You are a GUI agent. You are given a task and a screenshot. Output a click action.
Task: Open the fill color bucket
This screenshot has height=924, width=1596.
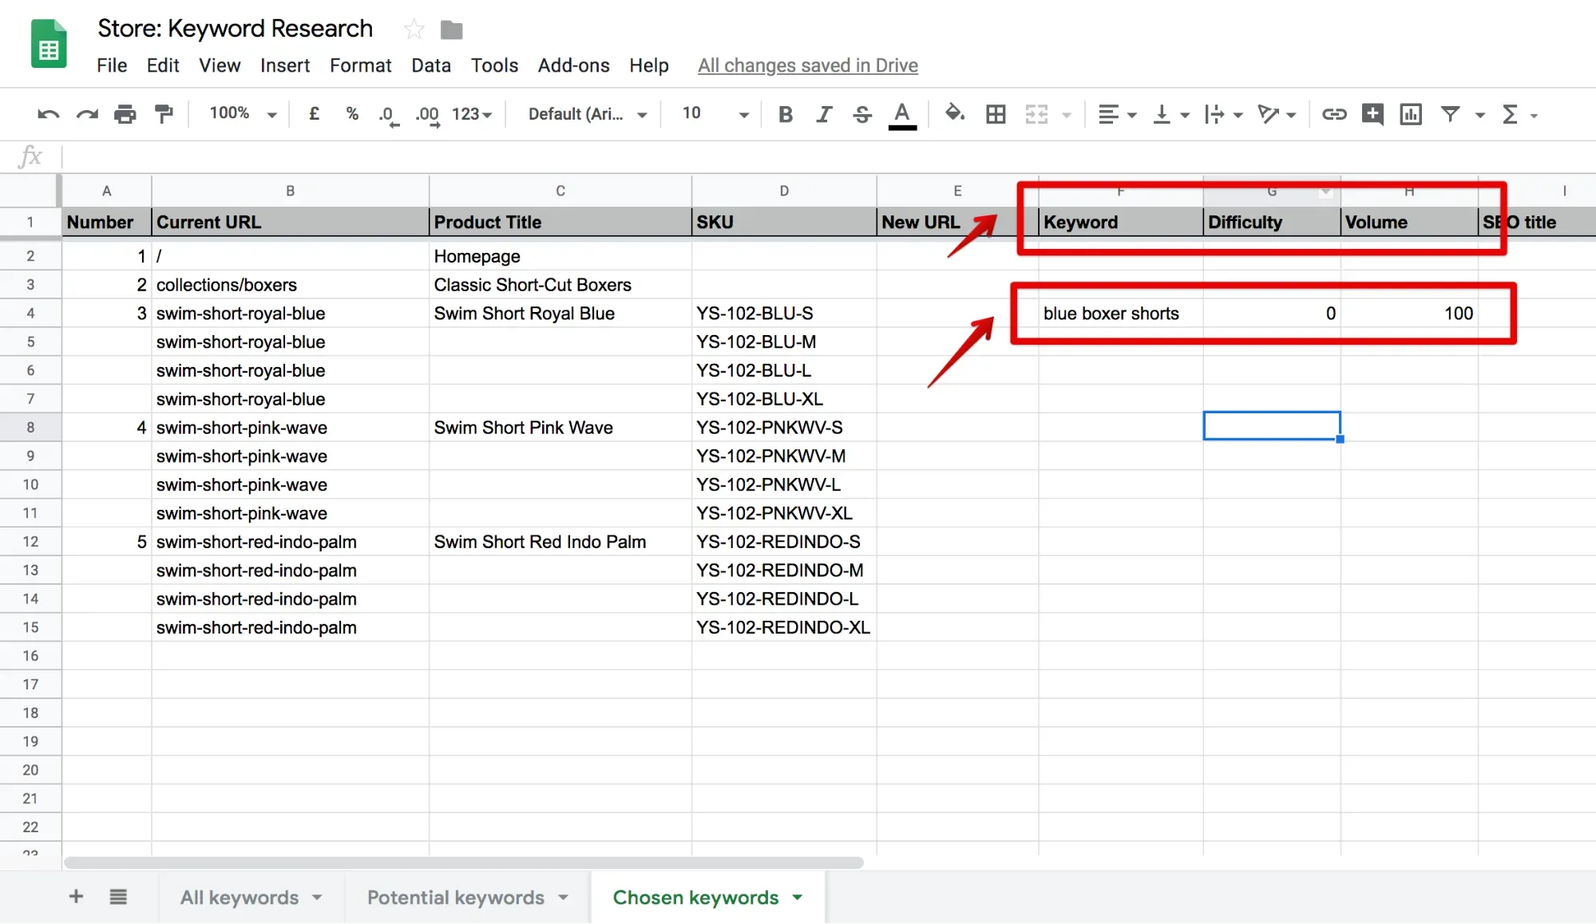point(953,114)
